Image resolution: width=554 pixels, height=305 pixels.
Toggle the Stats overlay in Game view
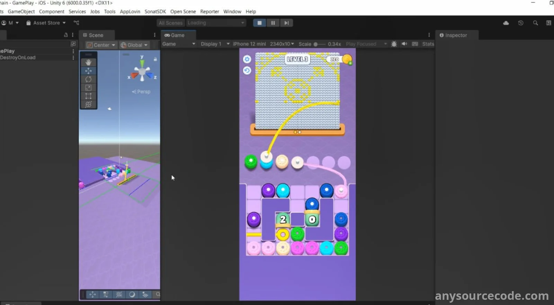point(428,44)
